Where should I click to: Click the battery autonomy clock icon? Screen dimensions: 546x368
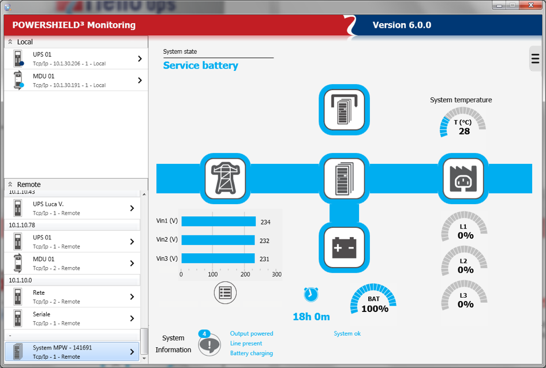(x=311, y=294)
